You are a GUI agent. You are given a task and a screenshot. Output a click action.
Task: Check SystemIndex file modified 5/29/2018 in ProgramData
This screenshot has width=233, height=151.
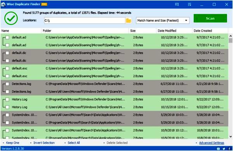pos(7,123)
